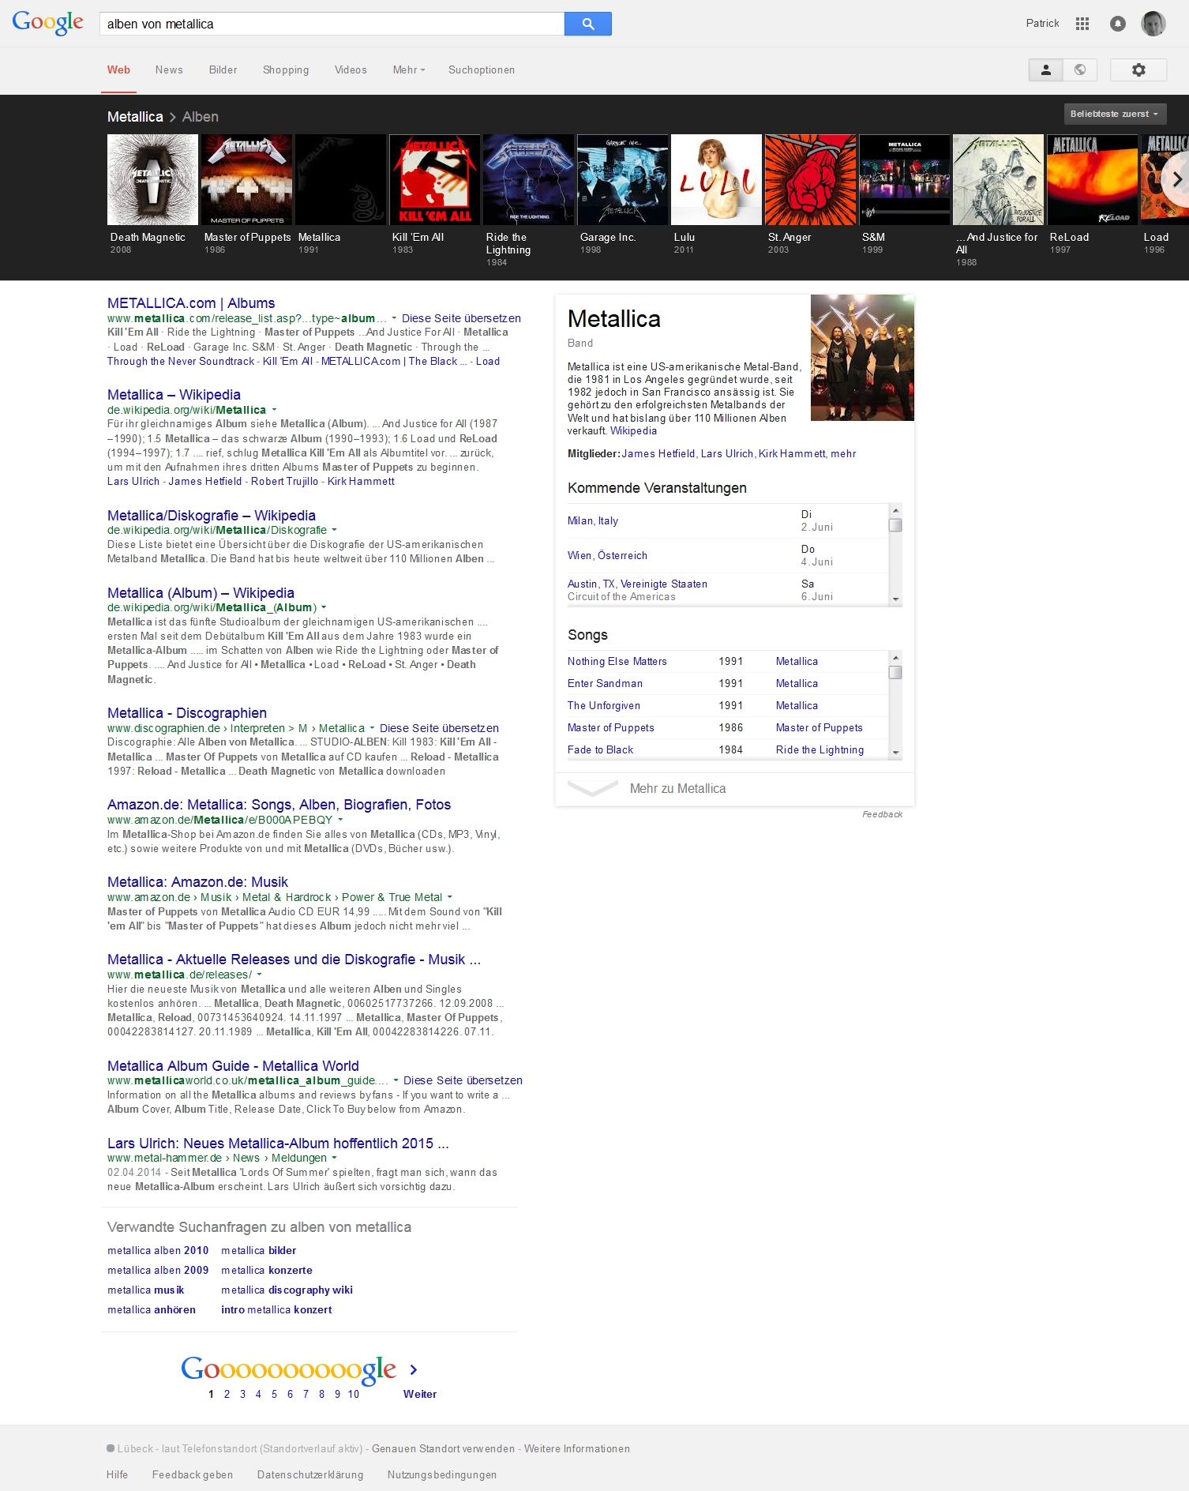Go to next page arrow in pagination
Screen dimensions: 1189x1491
click(x=414, y=1369)
